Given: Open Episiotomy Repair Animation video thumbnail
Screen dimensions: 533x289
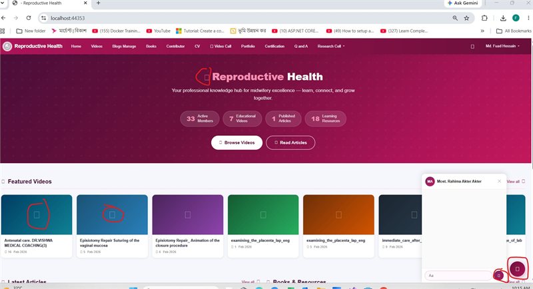Looking at the screenshot, I should [x=188, y=214].
